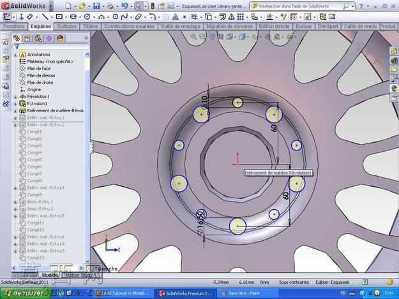
Task: Open the DimXpertManager tab
Action: [x=49, y=38]
